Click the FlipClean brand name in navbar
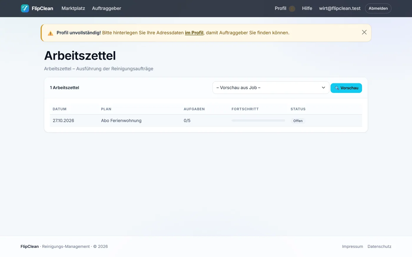Image resolution: width=412 pixels, height=257 pixels. point(42,9)
